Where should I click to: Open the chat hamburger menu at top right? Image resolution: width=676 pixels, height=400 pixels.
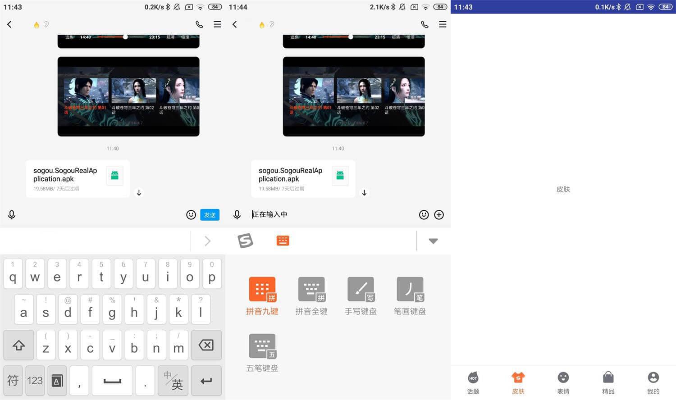[x=217, y=24]
